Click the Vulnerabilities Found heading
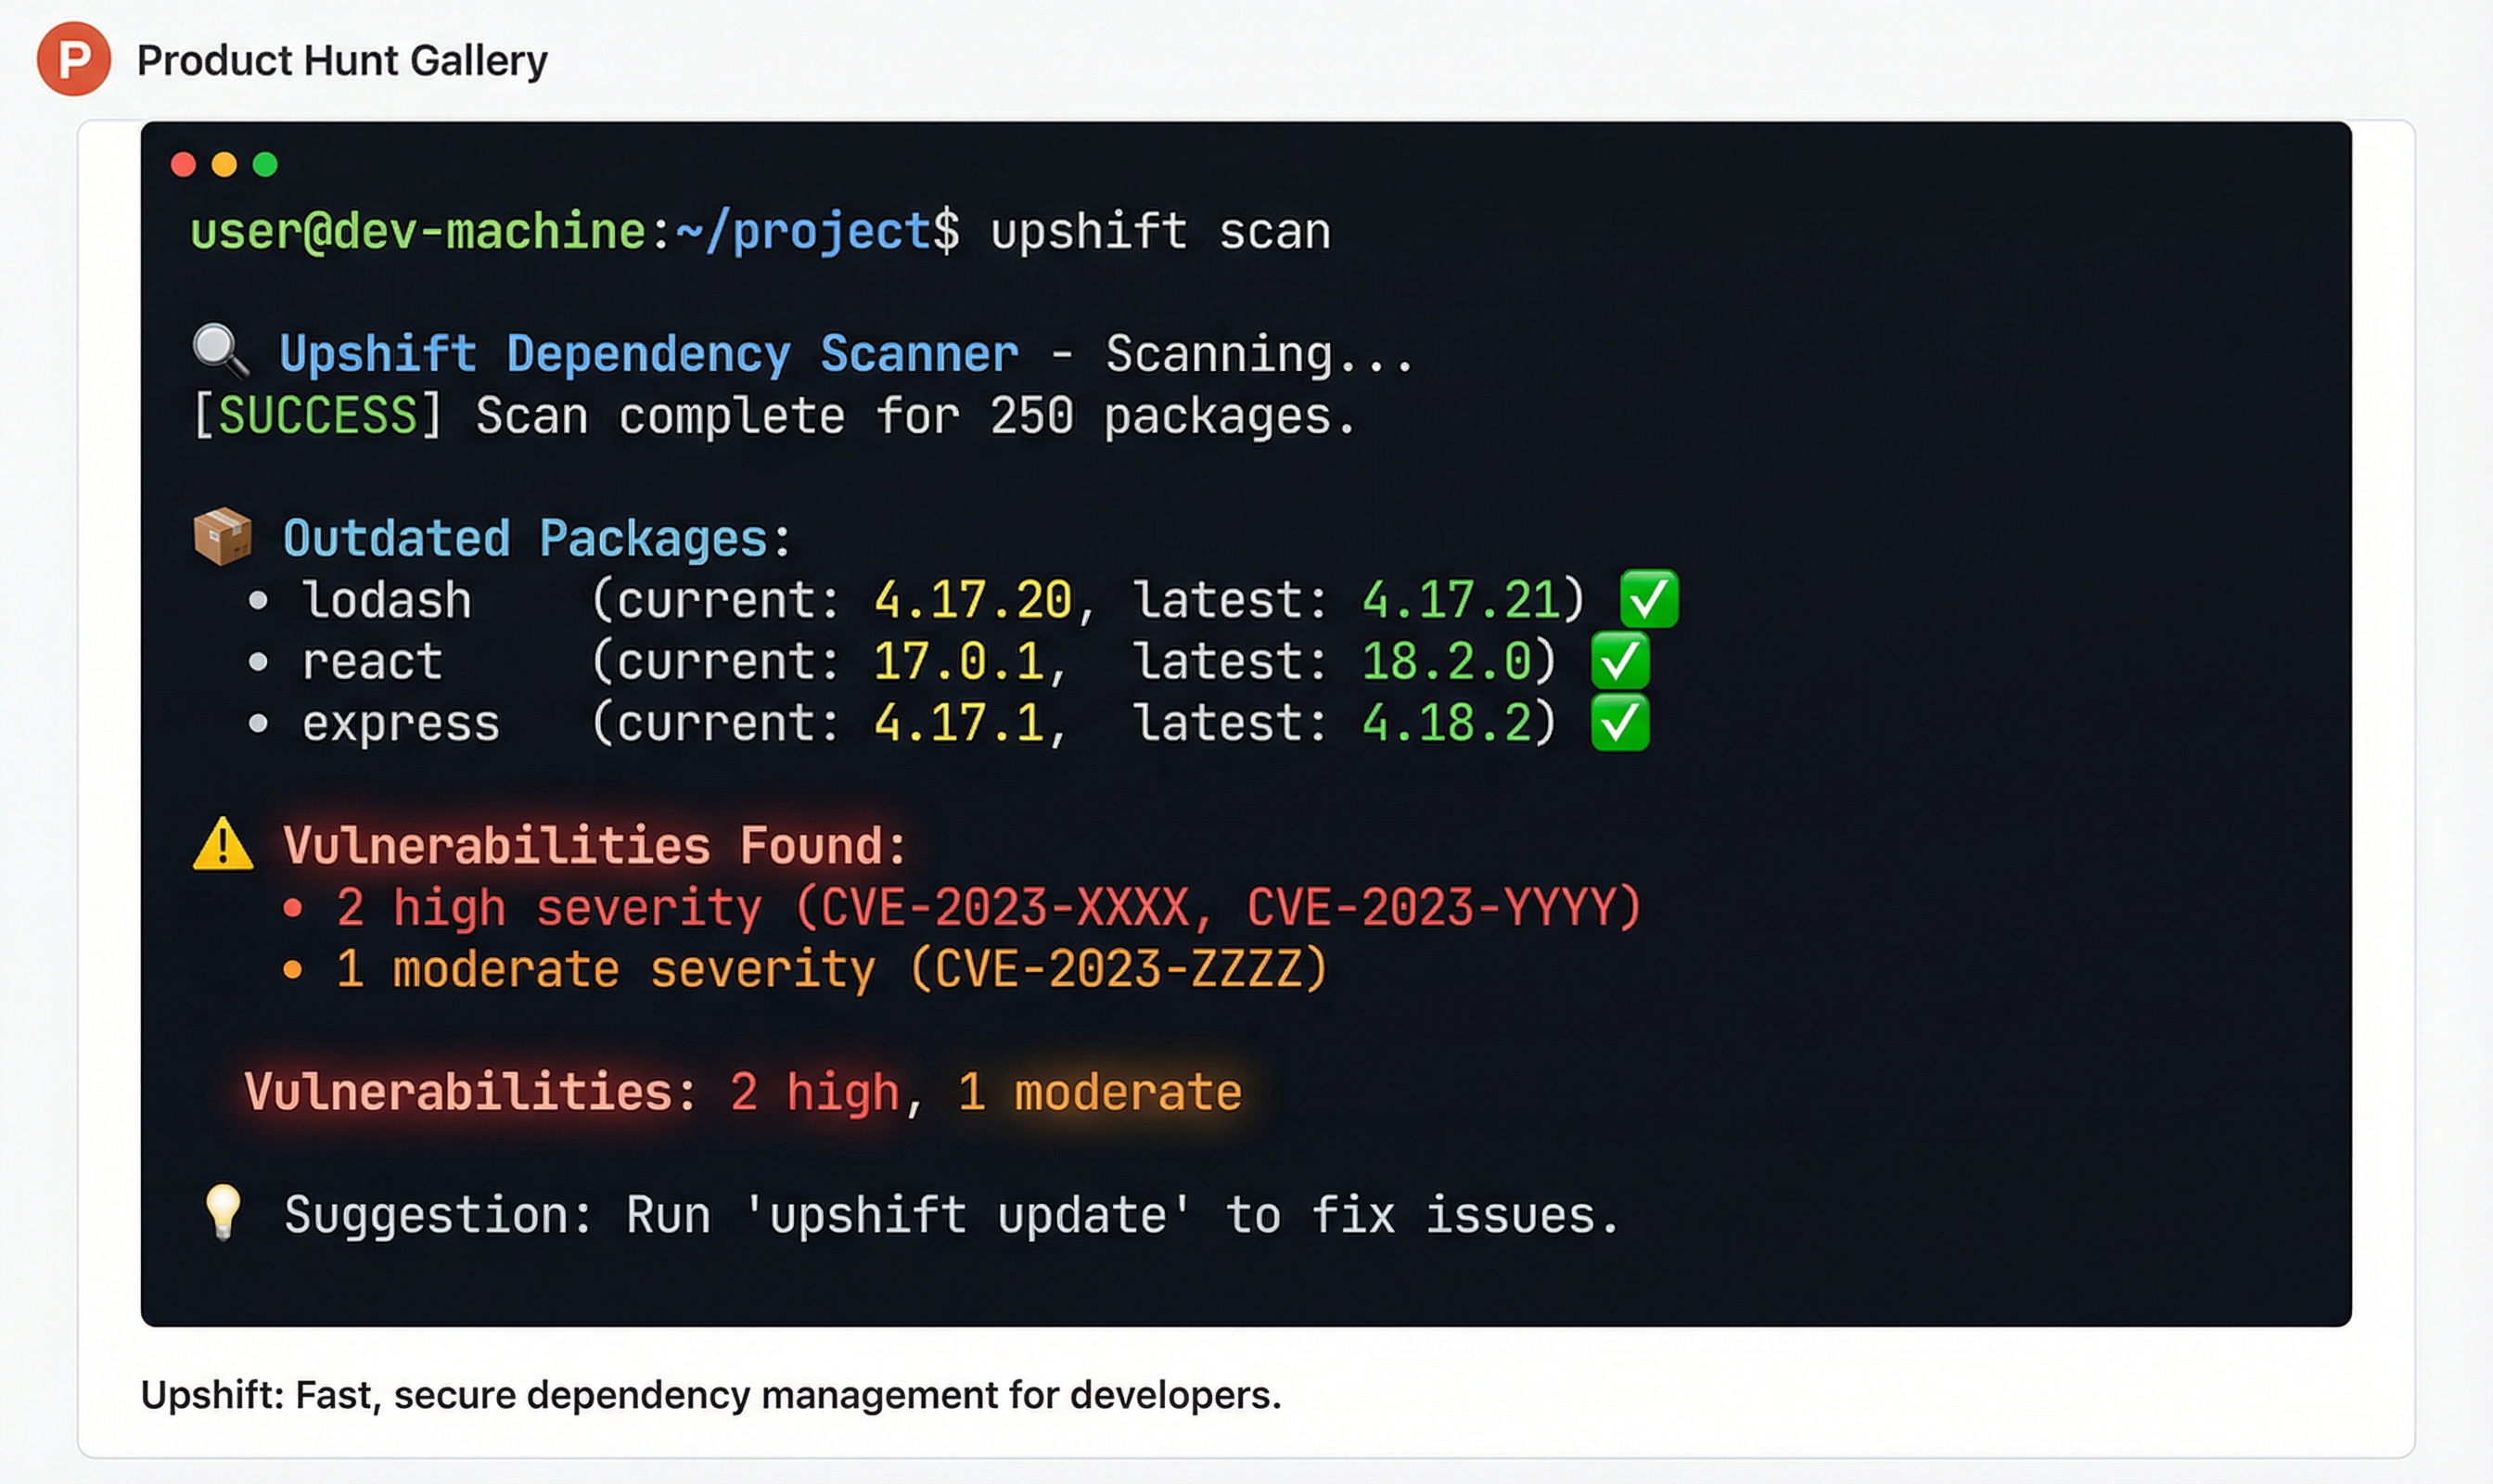The image size is (2493, 1484). tap(594, 846)
